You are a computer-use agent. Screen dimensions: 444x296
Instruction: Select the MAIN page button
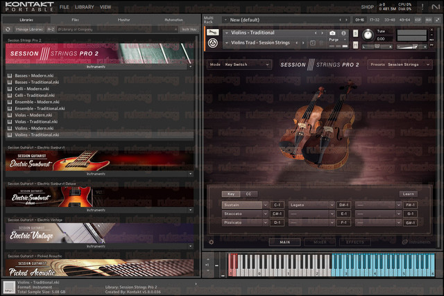point(284,242)
